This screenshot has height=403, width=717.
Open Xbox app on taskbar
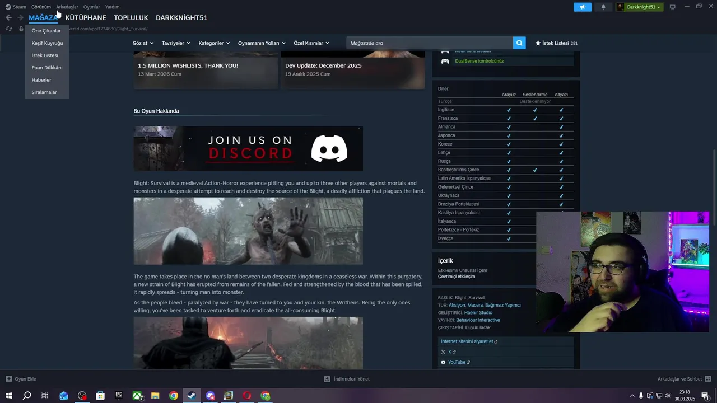pyautogui.click(x=137, y=396)
